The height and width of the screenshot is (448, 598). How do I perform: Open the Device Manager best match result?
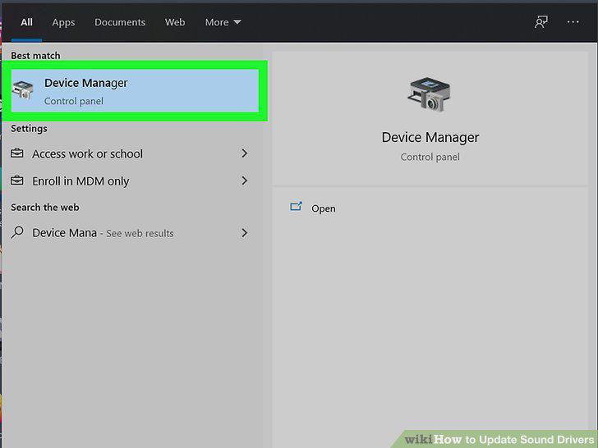coord(135,90)
